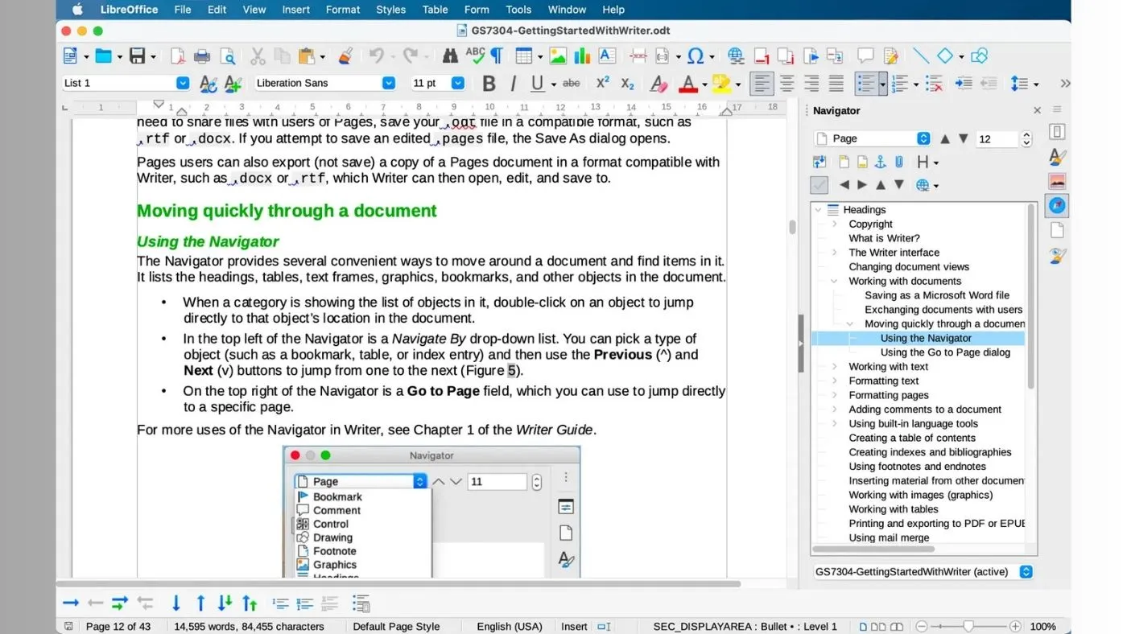Viewport: 1127px width, 634px height.
Task: Run the spelling check ABC icon
Action: pyautogui.click(x=475, y=56)
